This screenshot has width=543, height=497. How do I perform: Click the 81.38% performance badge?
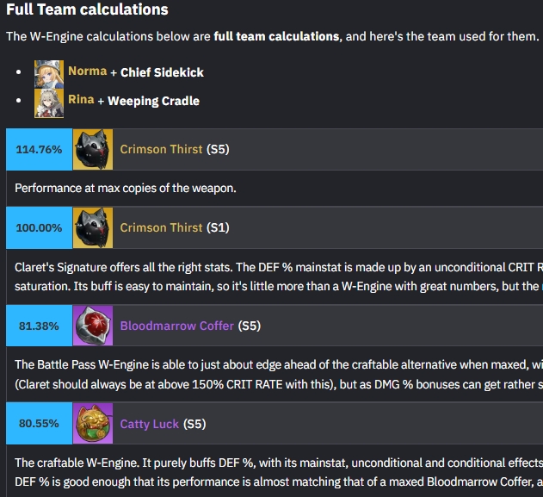(x=39, y=326)
